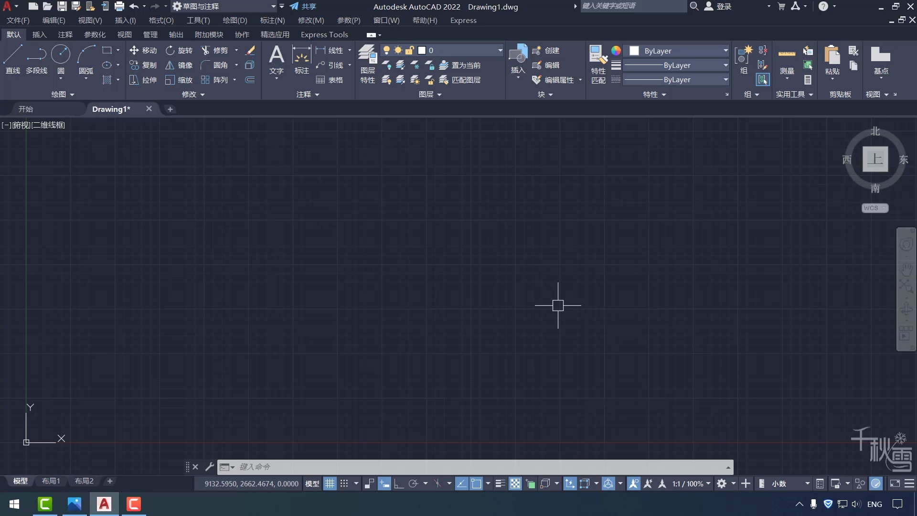Image resolution: width=917 pixels, height=516 pixels.
Task: Activate the Move (移动) command
Action: coord(143,50)
